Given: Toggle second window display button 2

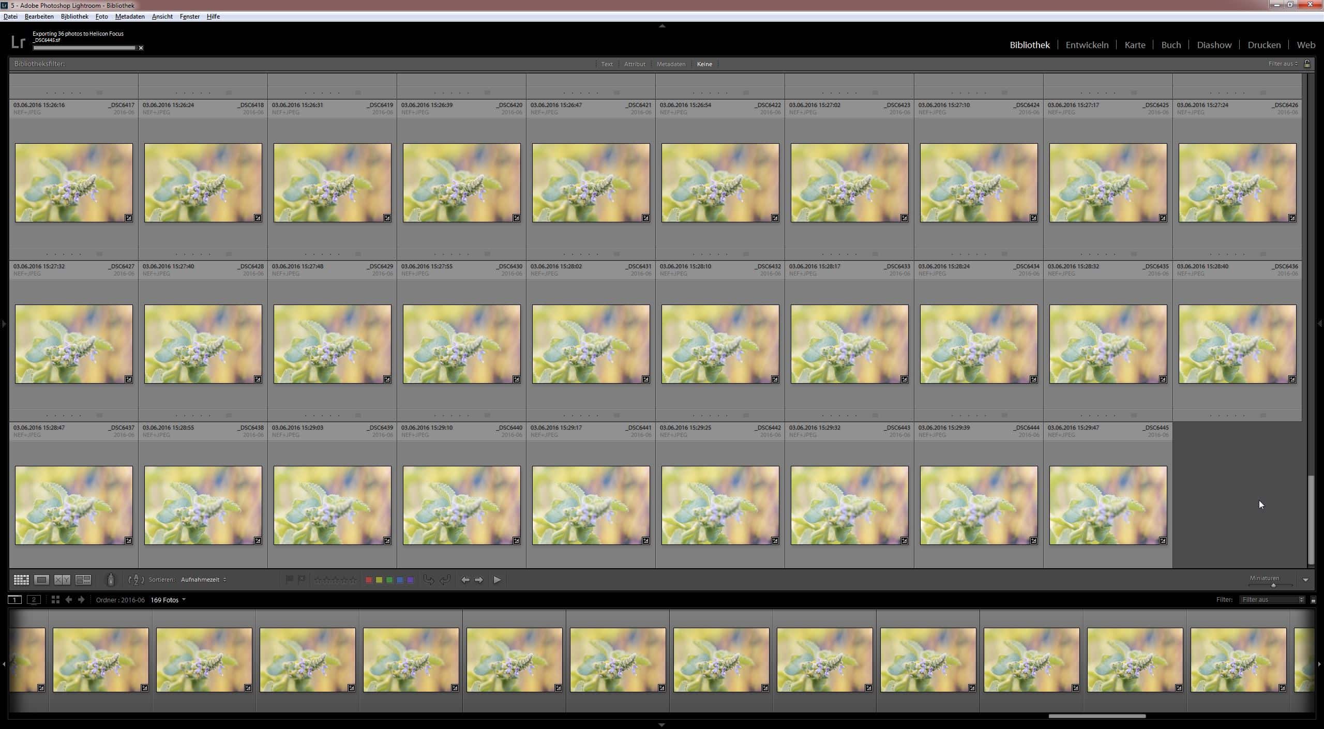Looking at the screenshot, I should pyautogui.click(x=34, y=600).
